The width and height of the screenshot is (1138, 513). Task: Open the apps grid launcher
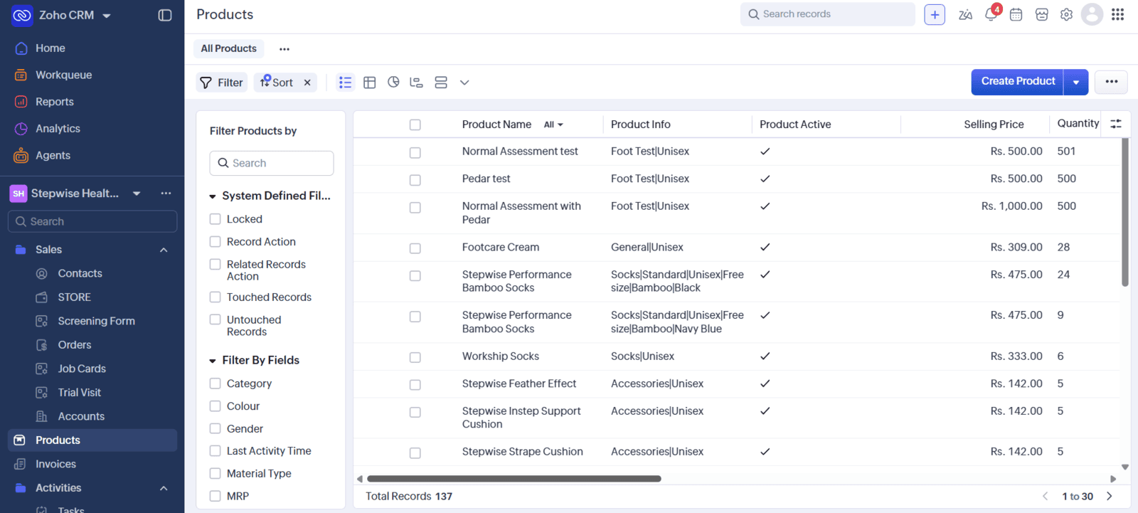pos(1117,14)
